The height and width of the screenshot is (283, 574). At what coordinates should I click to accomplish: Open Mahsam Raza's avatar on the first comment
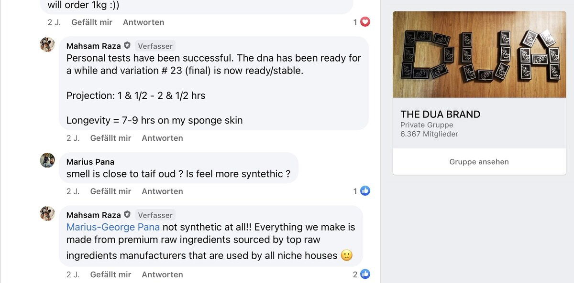coord(47,45)
